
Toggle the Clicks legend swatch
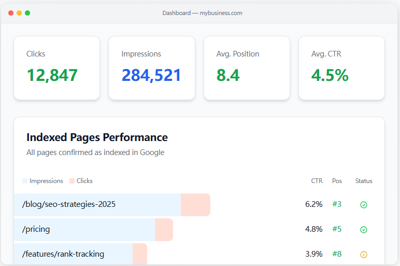pyautogui.click(x=72, y=181)
